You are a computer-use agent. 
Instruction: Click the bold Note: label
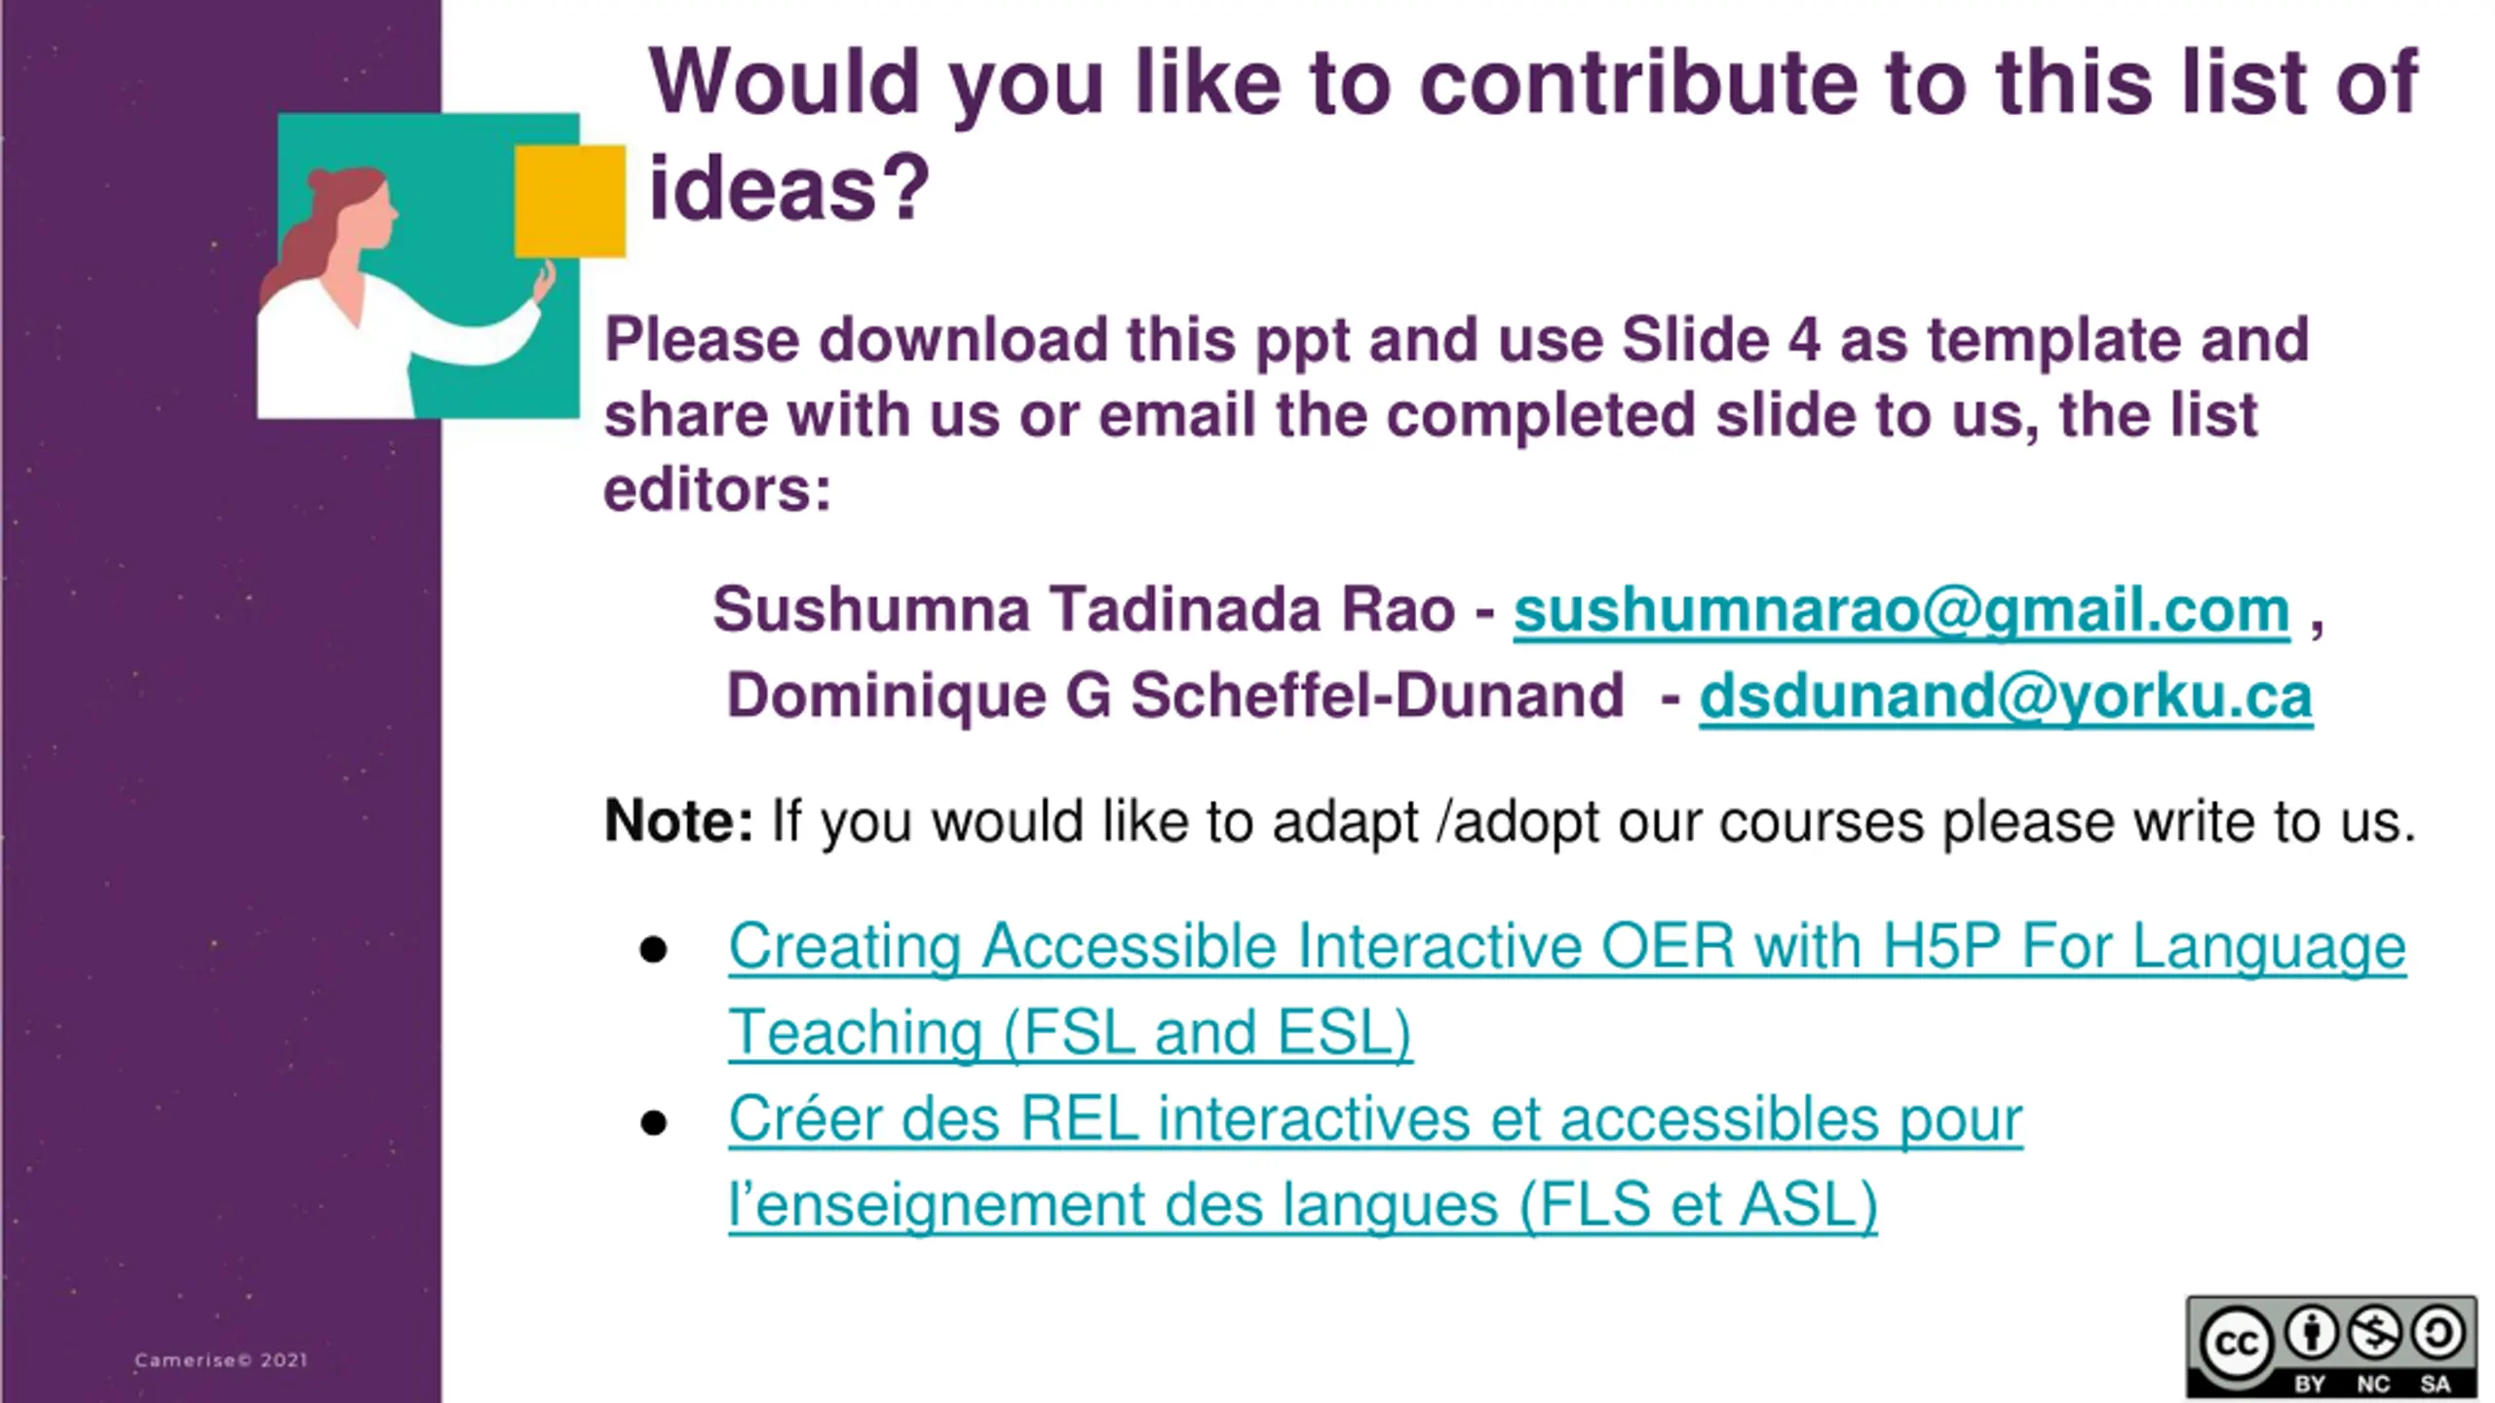coord(678,820)
